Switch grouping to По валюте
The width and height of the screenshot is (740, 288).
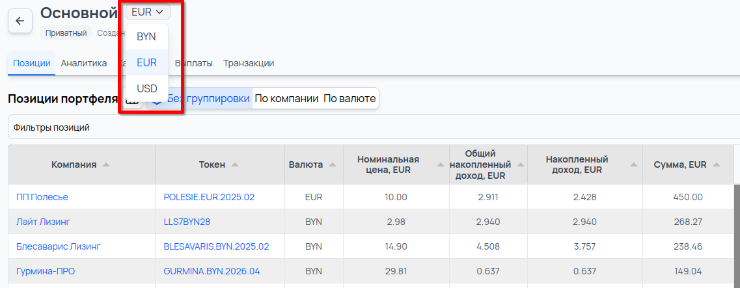click(x=349, y=99)
